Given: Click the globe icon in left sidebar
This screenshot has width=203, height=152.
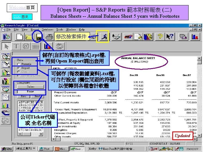Looking at the screenshot, I should pyautogui.click(x=5, y=121).
